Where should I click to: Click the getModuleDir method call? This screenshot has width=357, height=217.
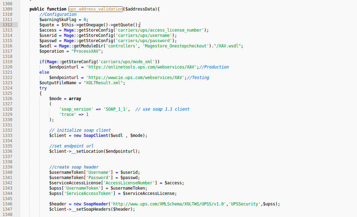88,46
